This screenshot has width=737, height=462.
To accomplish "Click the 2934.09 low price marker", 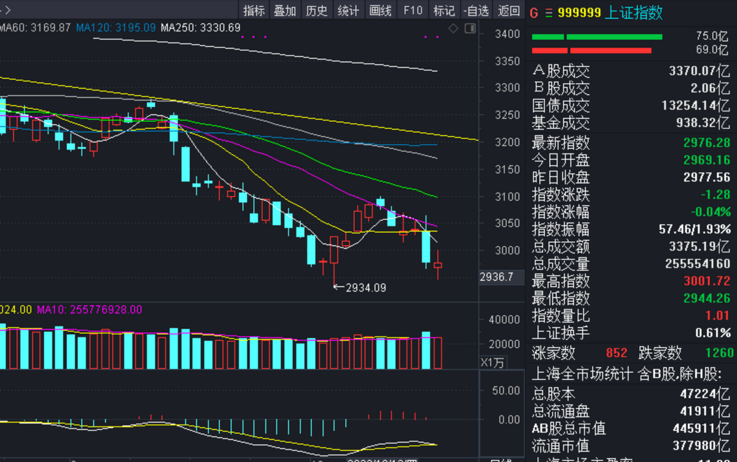I will pyautogui.click(x=365, y=287).
